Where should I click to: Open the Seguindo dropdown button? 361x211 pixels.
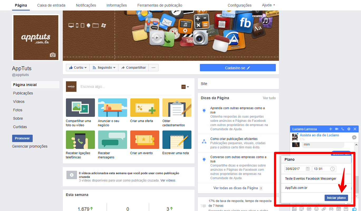tap(104, 68)
